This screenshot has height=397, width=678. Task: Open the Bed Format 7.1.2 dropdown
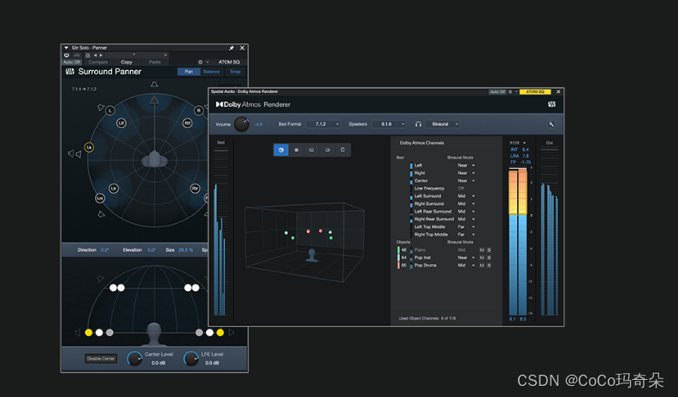323,124
